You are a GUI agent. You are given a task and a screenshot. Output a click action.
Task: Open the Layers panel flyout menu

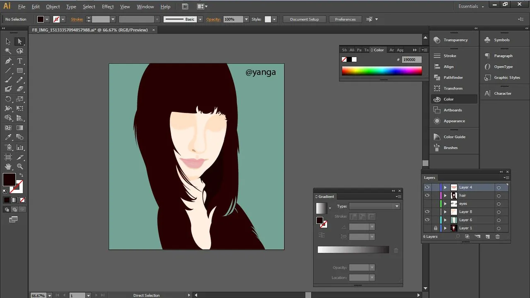[506, 178]
